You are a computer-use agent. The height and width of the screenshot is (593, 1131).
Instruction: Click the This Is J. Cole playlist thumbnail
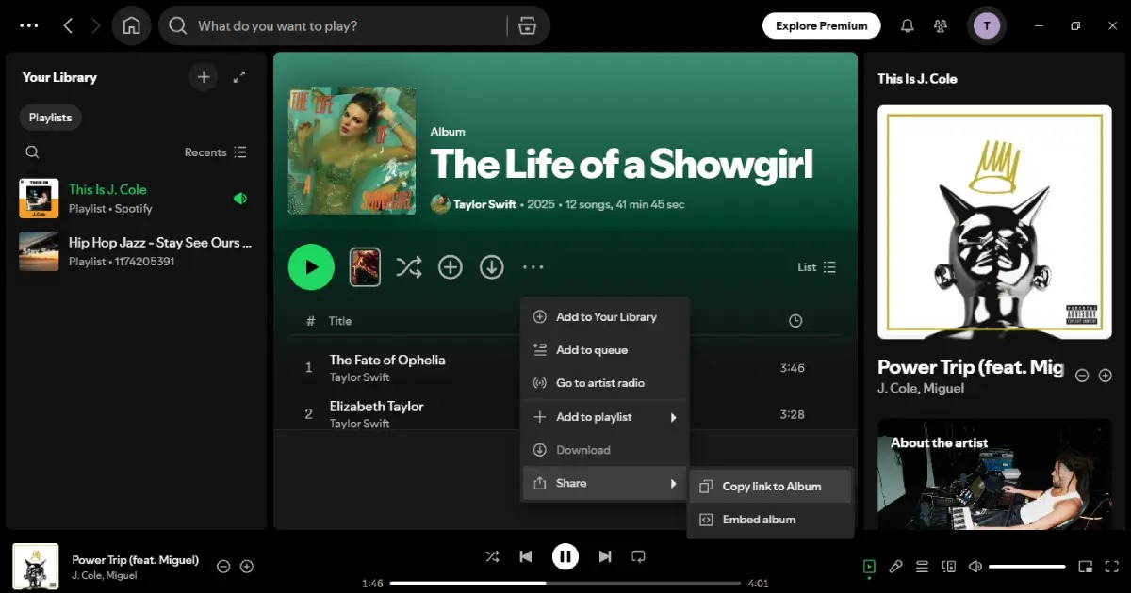pyautogui.click(x=38, y=198)
